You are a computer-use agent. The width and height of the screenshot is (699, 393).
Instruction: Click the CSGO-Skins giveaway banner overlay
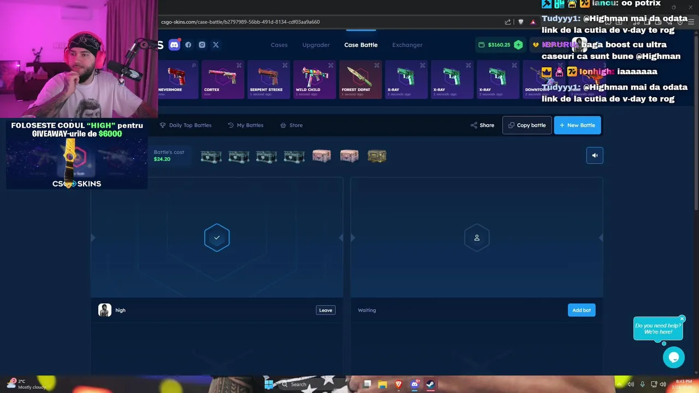click(77, 155)
